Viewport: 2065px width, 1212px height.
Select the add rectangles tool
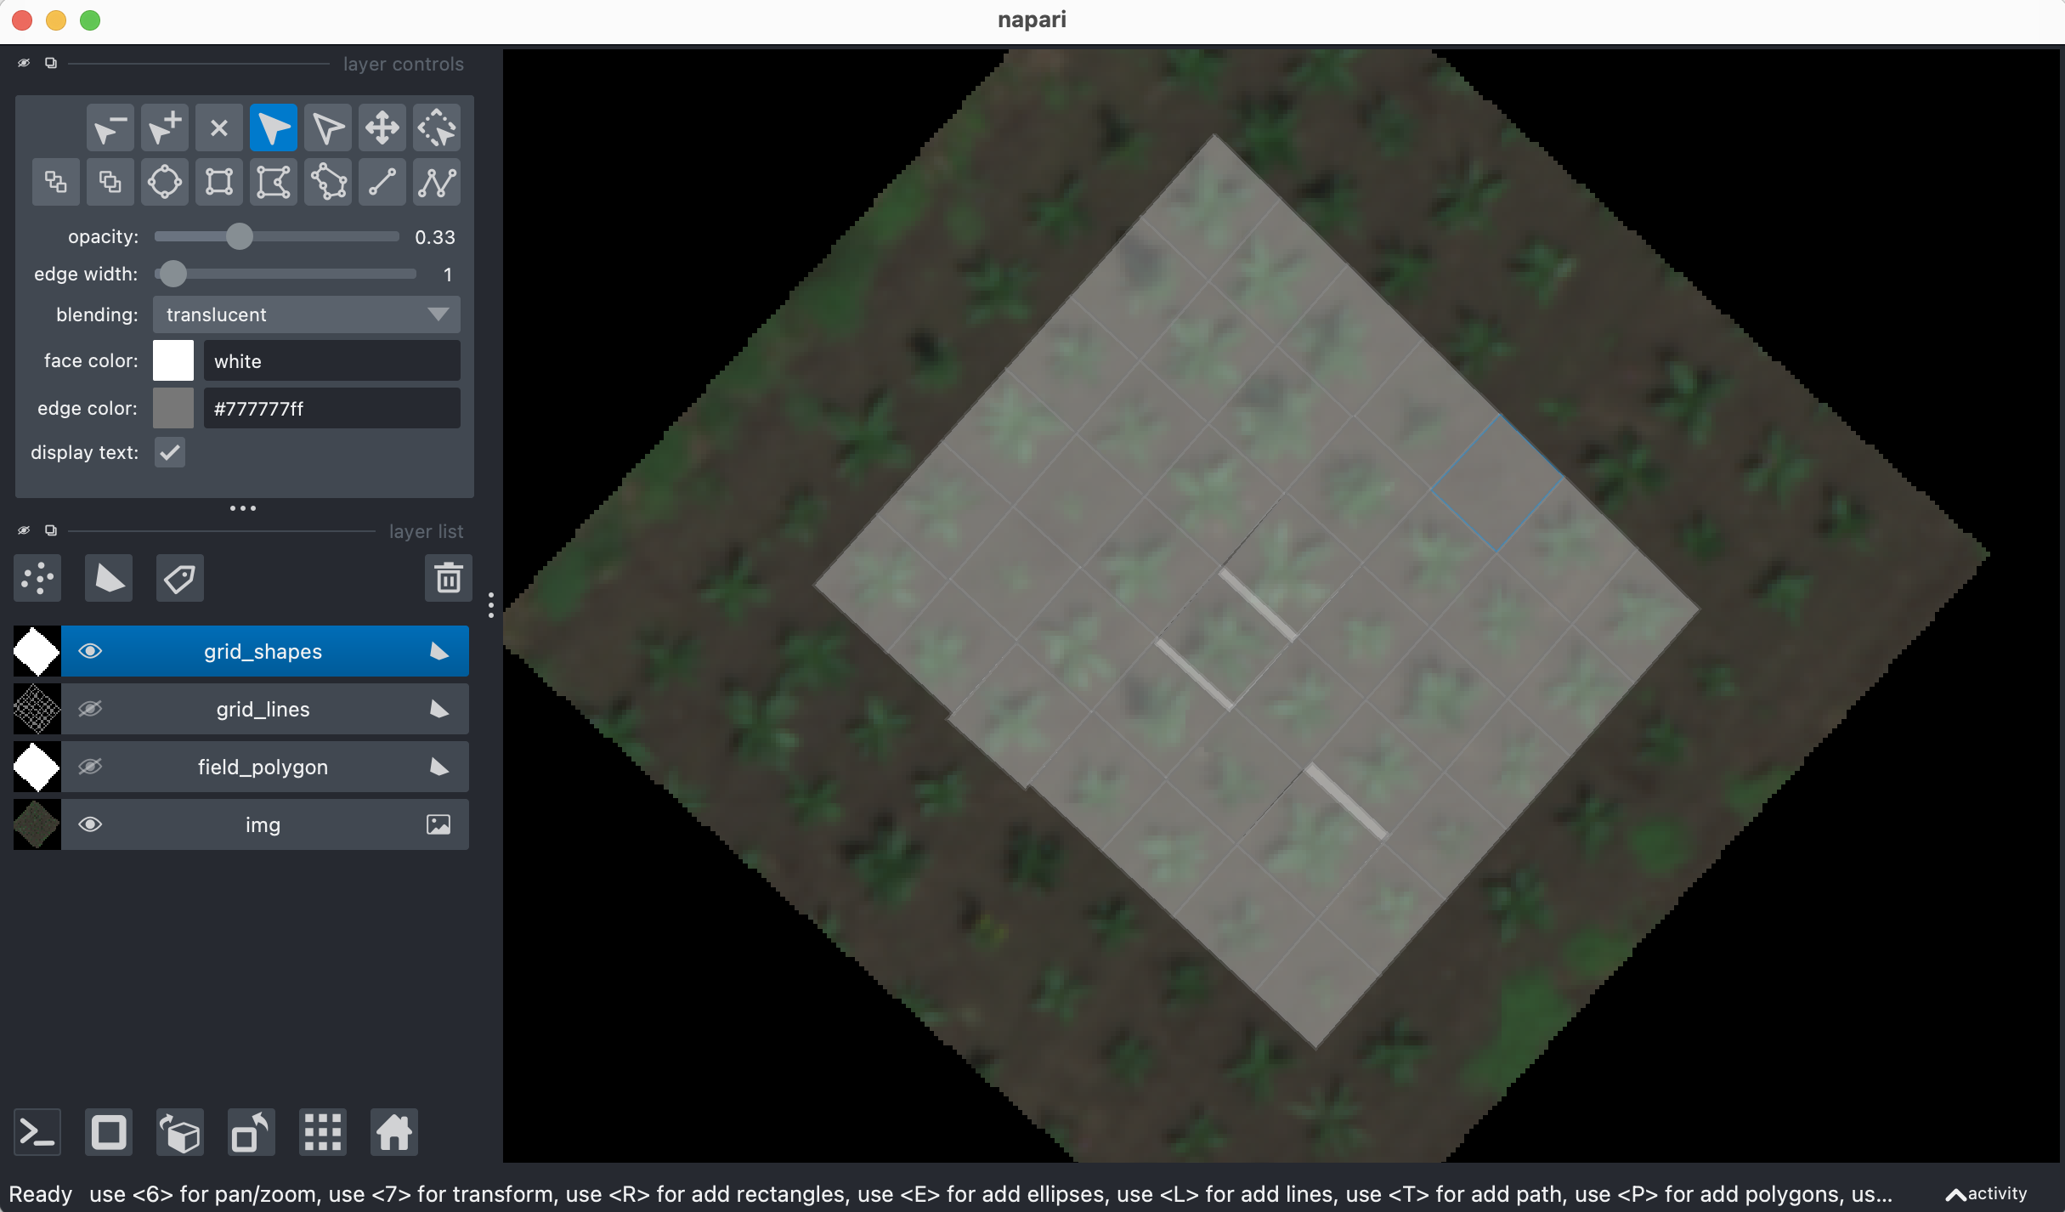pyautogui.click(x=218, y=182)
